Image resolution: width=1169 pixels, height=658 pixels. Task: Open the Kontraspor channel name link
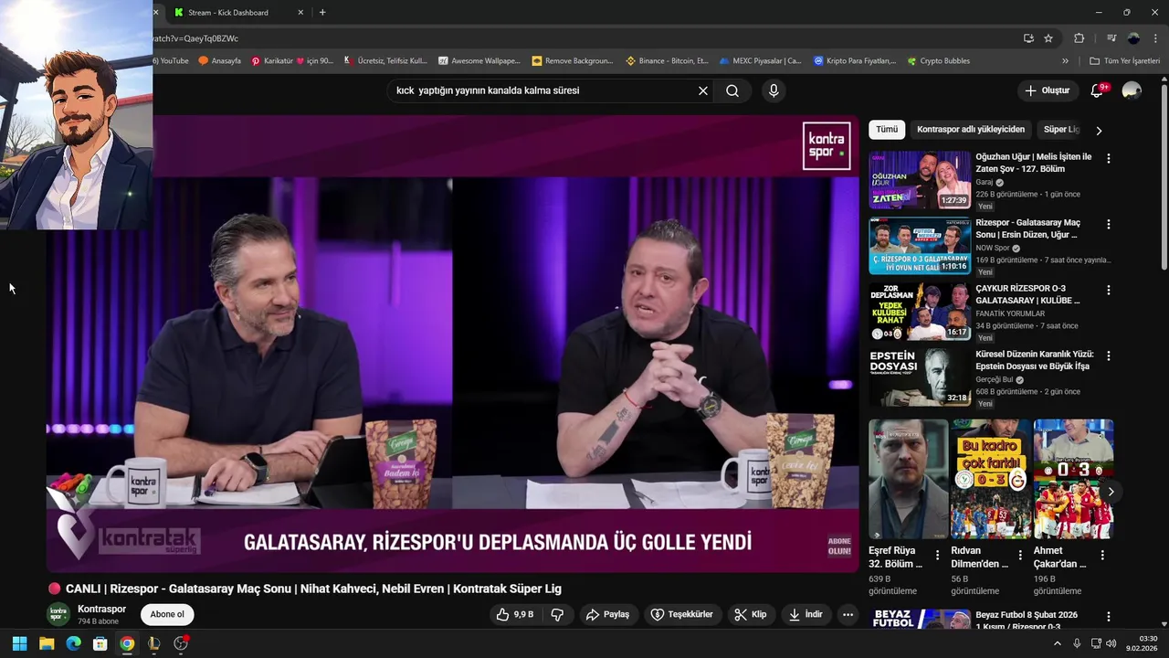click(101, 609)
